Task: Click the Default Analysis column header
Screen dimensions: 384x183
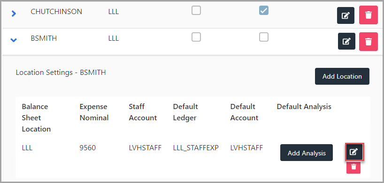Action: click(304, 107)
